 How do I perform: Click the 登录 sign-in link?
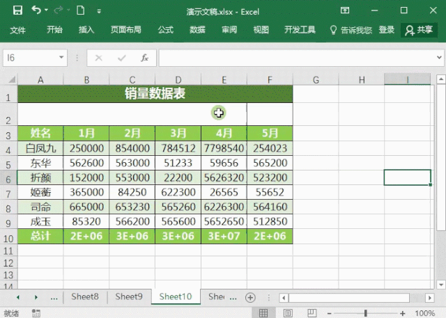(386, 30)
